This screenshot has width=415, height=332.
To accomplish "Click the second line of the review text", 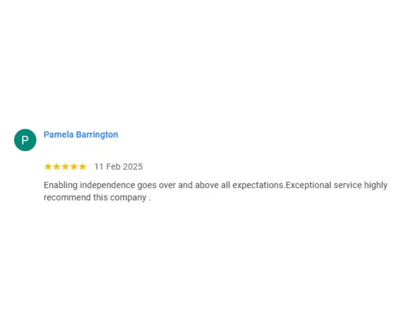I will click(97, 198).
